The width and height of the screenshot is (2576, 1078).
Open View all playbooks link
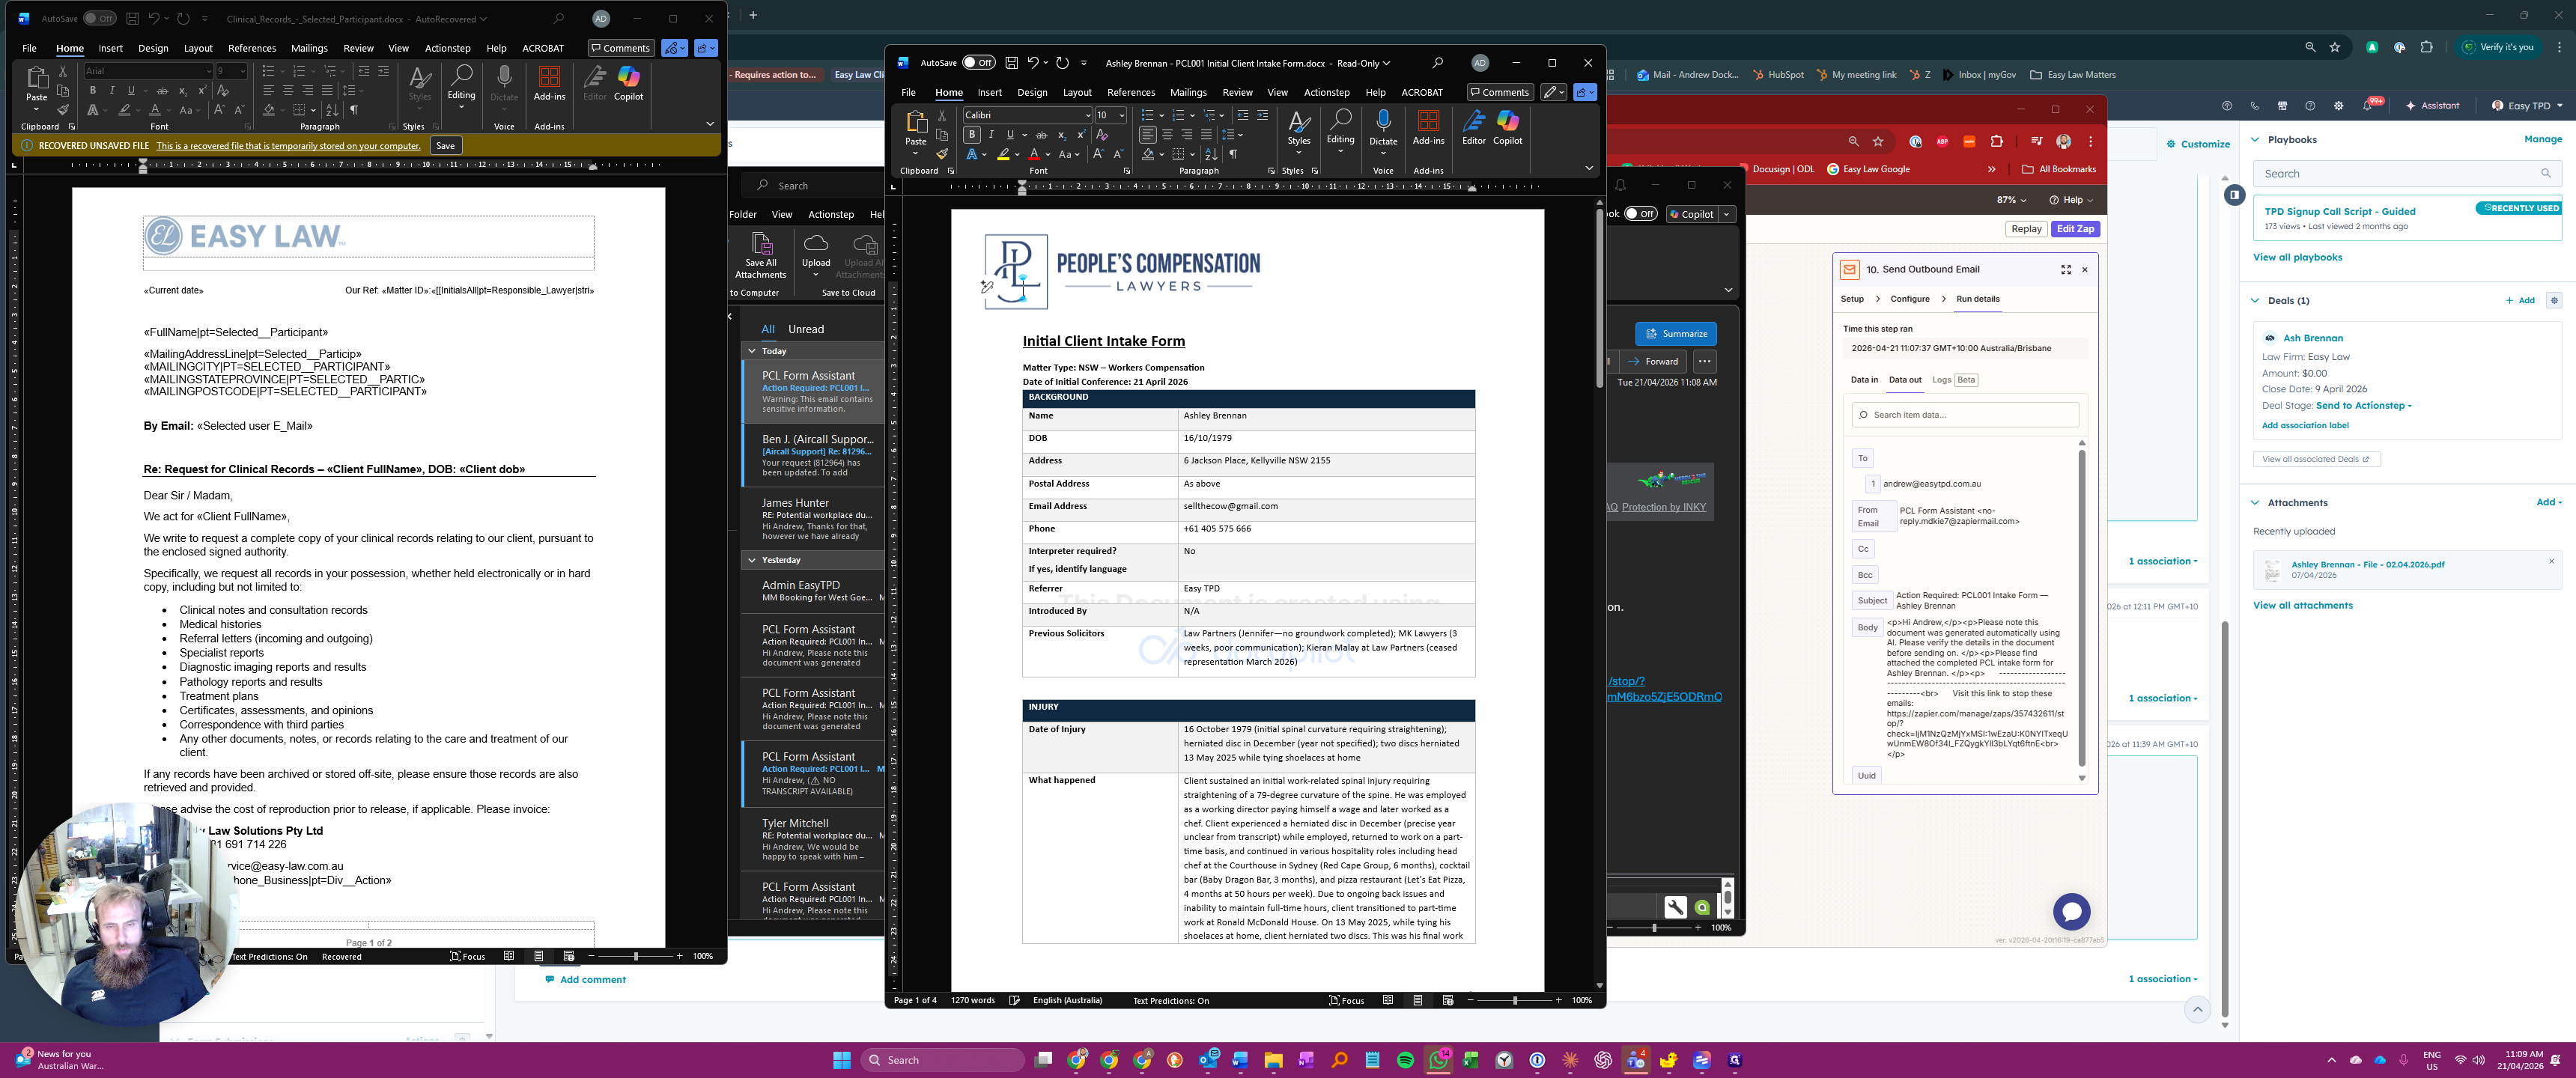click(2297, 258)
